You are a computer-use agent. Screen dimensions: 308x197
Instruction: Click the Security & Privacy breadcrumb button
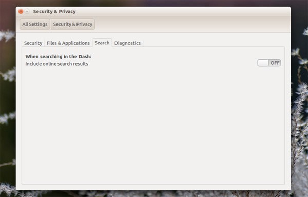point(73,24)
